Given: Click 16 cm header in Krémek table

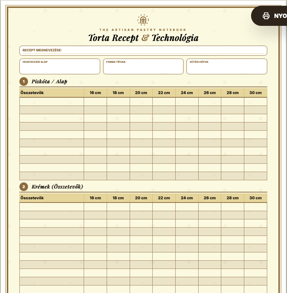Looking at the screenshot, I should [95, 198].
